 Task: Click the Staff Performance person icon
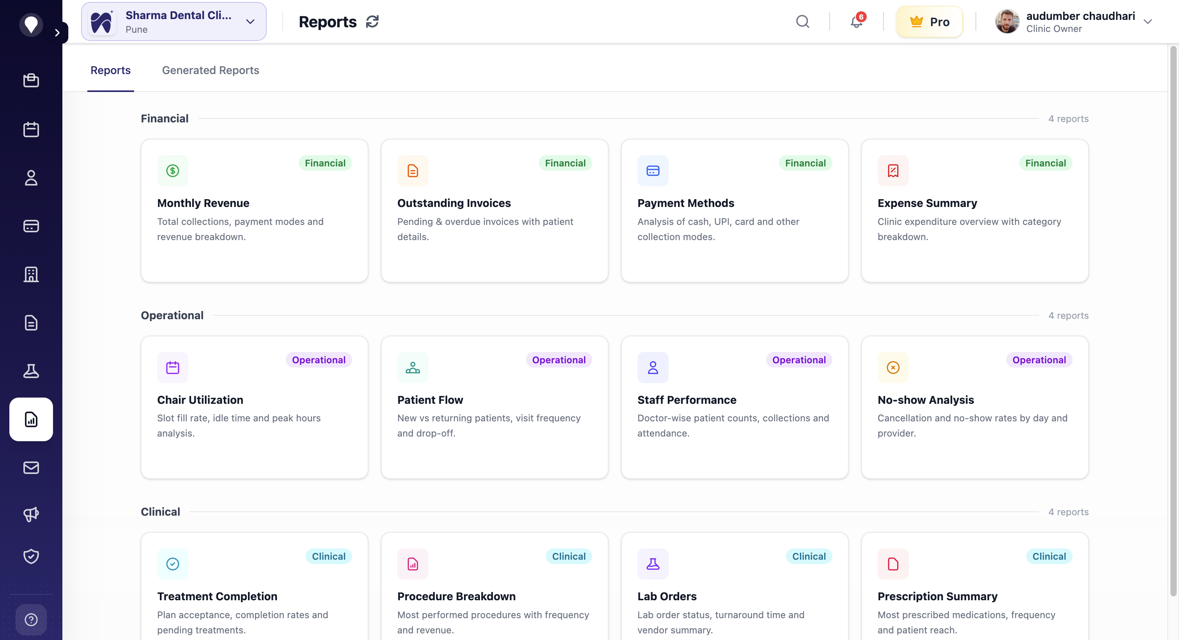653,367
